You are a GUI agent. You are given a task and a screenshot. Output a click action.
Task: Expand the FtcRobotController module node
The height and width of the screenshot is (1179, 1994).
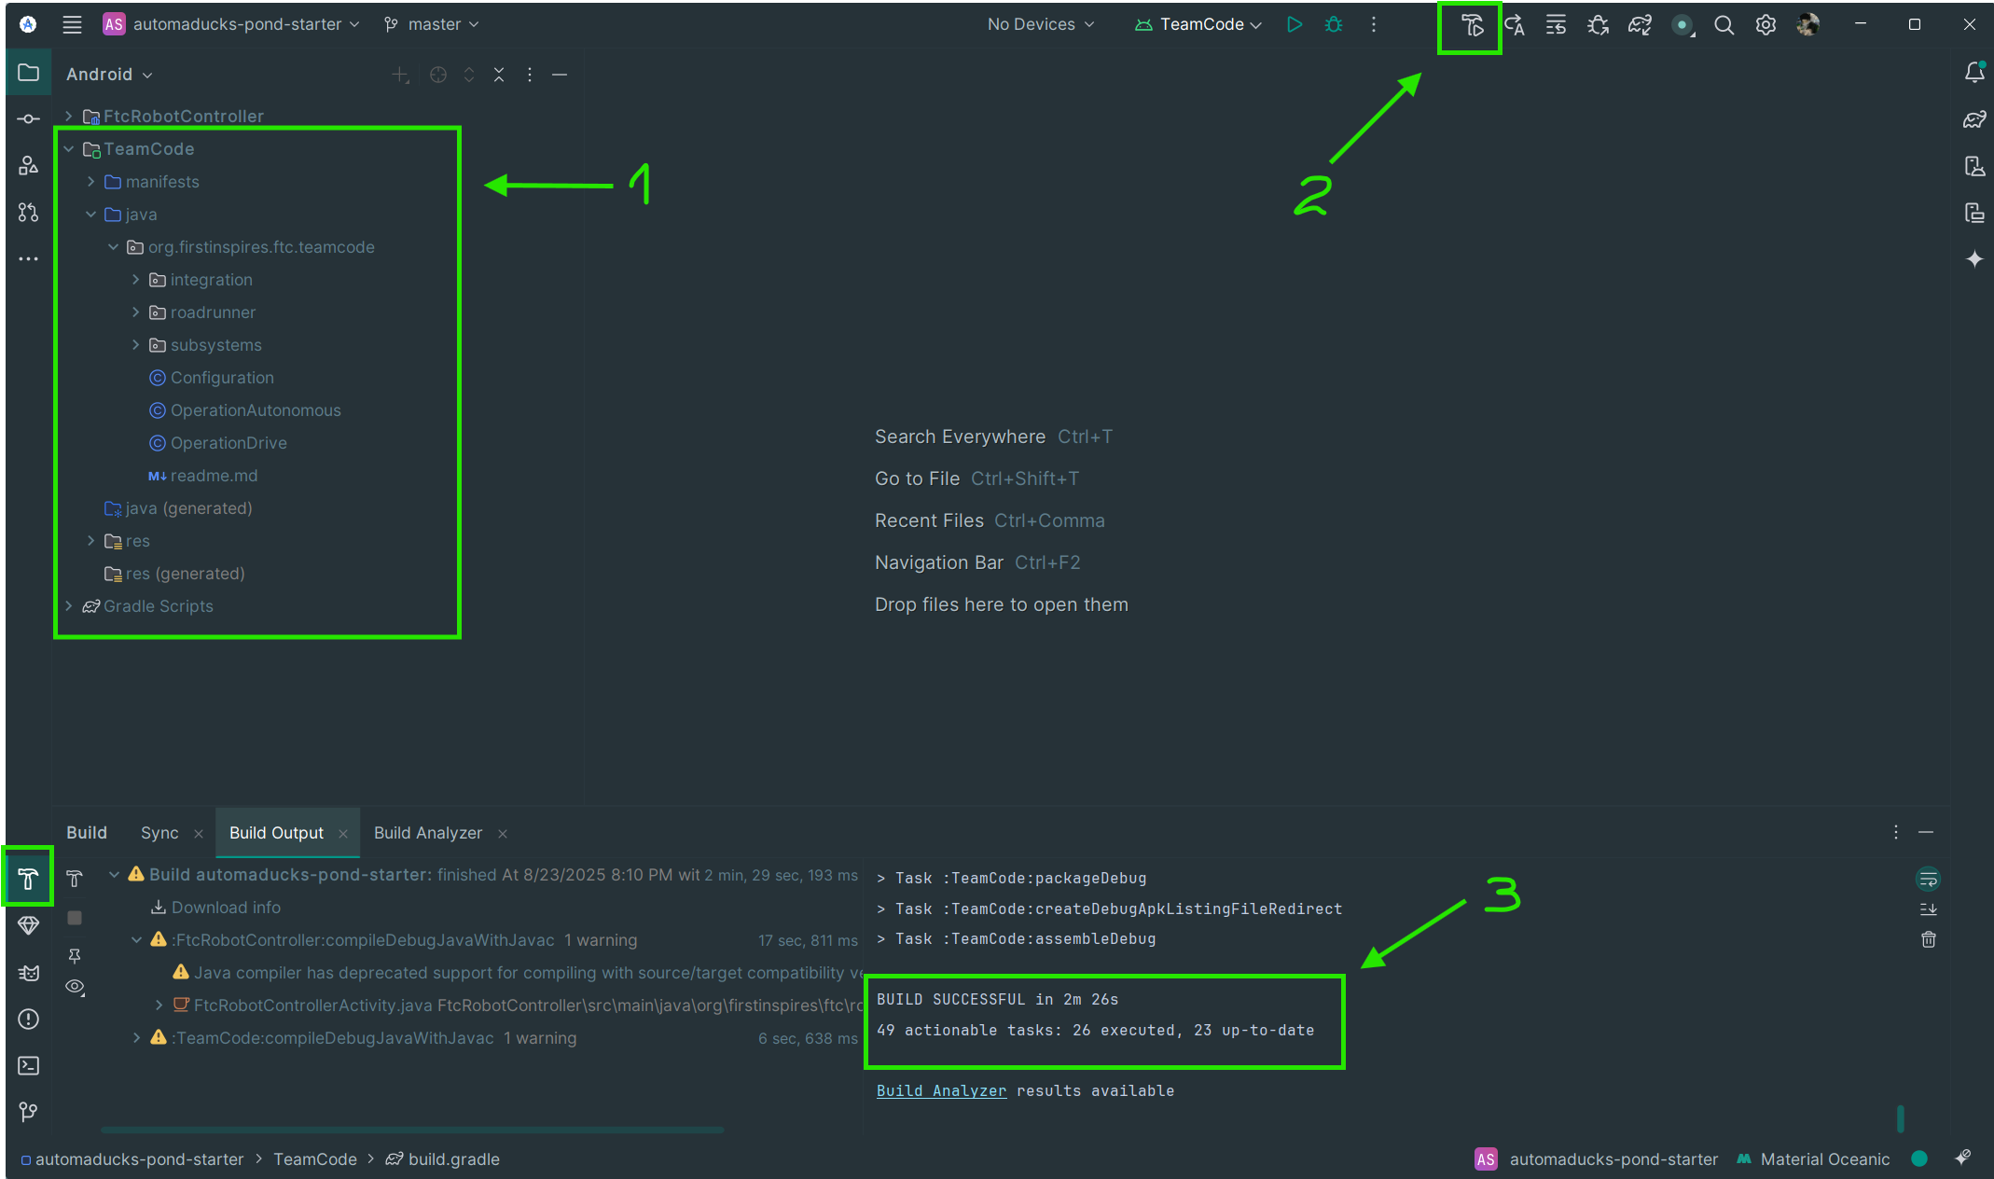tap(69, 116)
